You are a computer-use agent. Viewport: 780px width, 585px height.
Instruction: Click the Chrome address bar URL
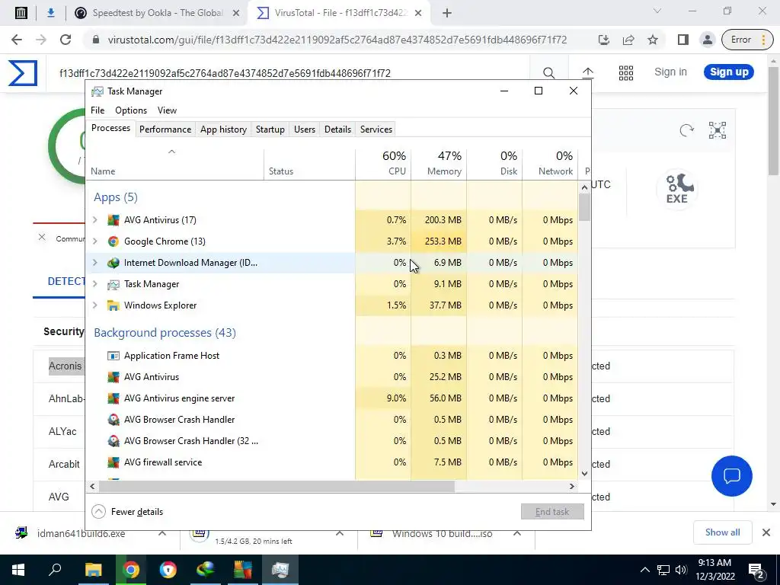[x=337, y=40]
